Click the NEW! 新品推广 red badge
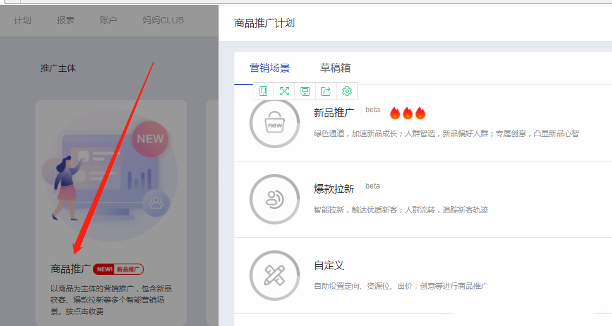This screenshot has width=612, height=326. 118,269
